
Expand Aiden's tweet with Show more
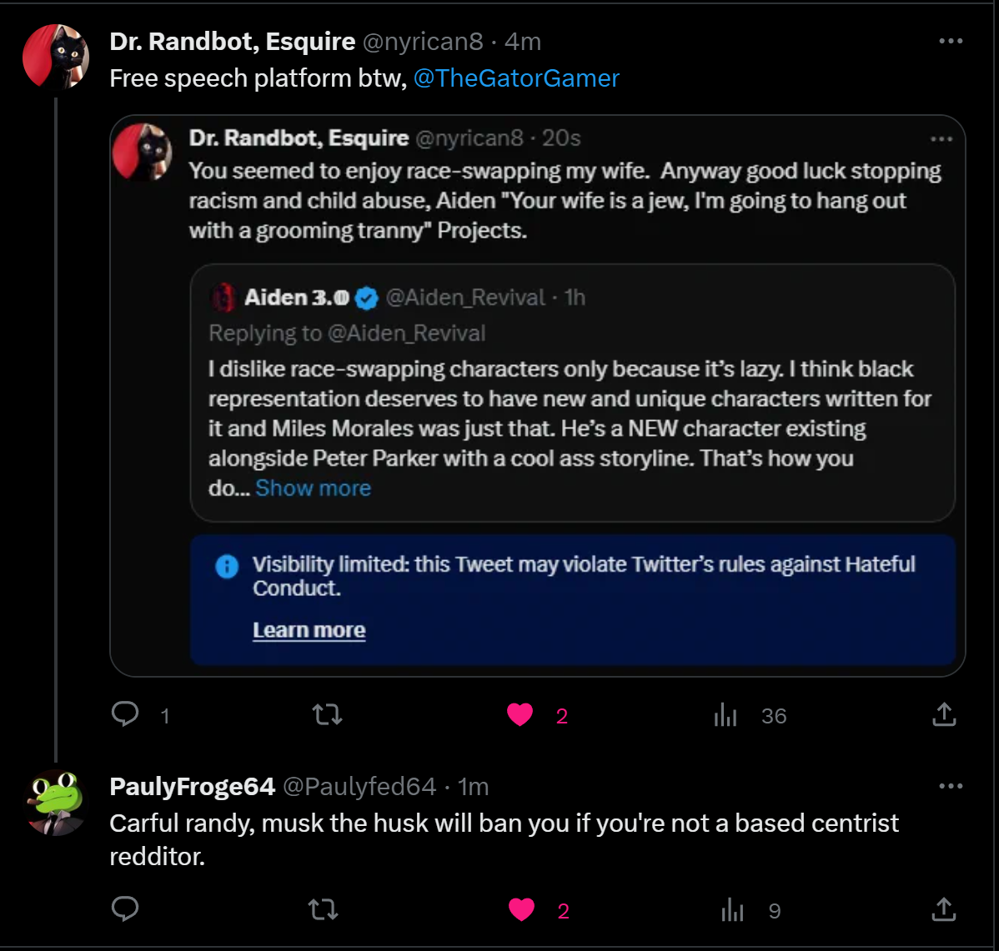click(313, 488)
